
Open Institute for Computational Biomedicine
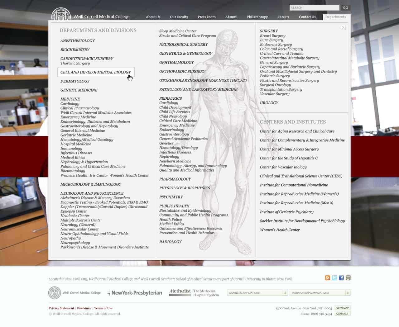click(x=294, y=185)
